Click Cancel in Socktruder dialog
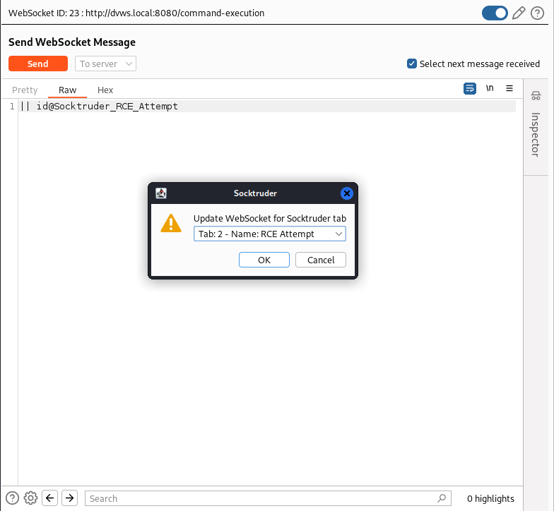The width and height of the screenshot is (554, 511). [321, 260]
